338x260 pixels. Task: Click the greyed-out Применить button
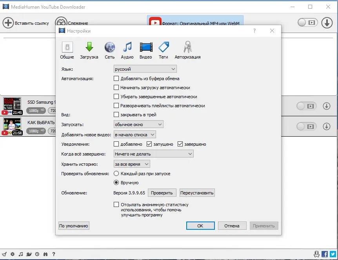[264, 226]
